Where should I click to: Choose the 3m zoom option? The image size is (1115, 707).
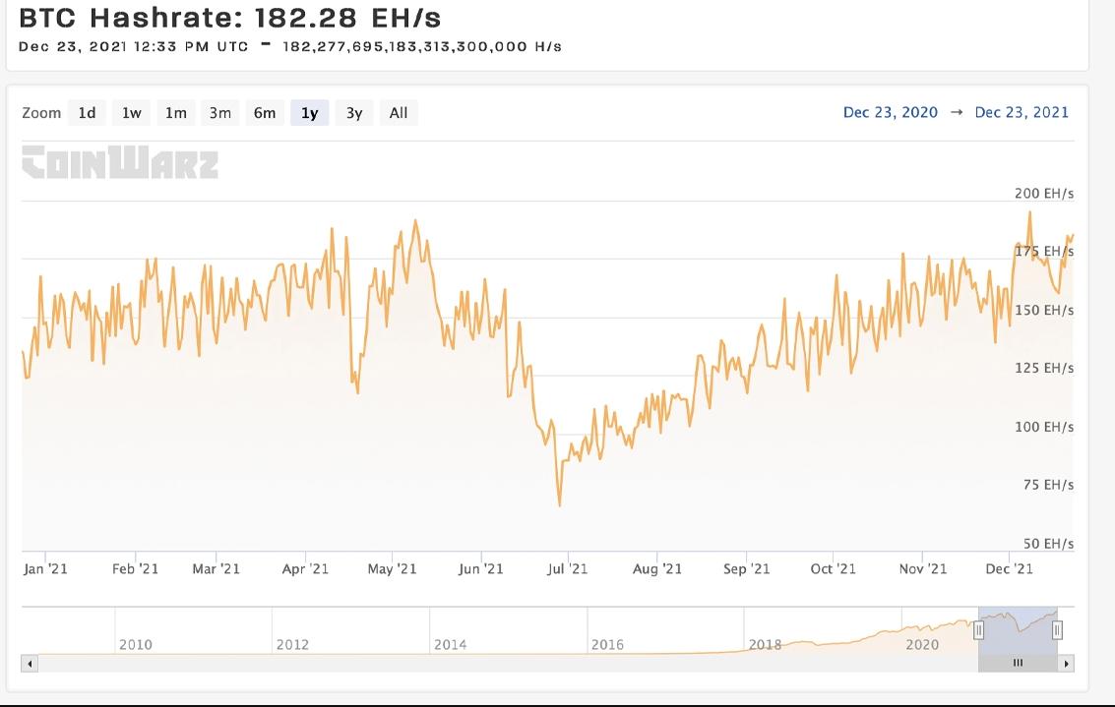(x=219, y=113)
